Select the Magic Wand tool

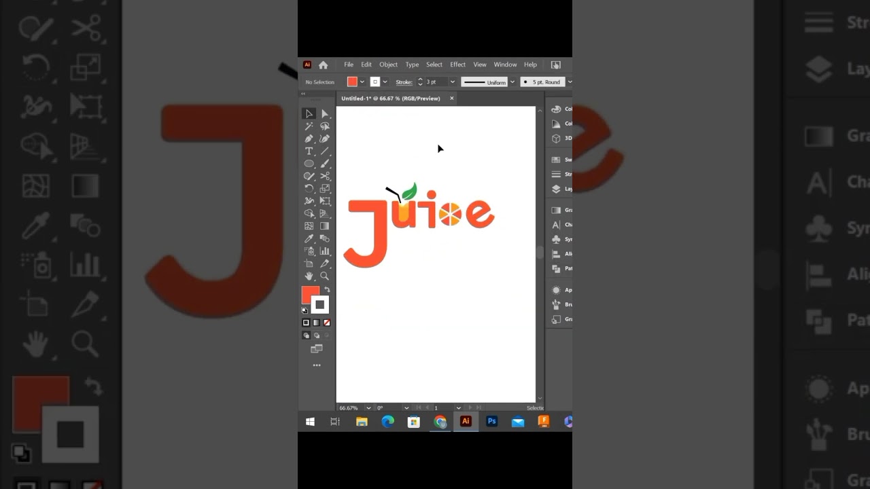(x=309, y=126)
